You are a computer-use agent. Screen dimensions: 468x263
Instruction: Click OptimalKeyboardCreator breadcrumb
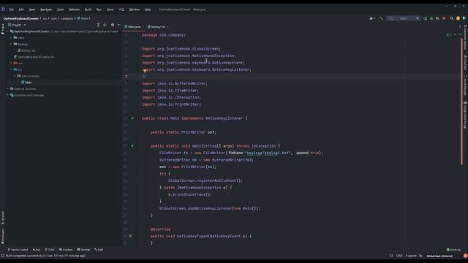click(x=21, y=18)
